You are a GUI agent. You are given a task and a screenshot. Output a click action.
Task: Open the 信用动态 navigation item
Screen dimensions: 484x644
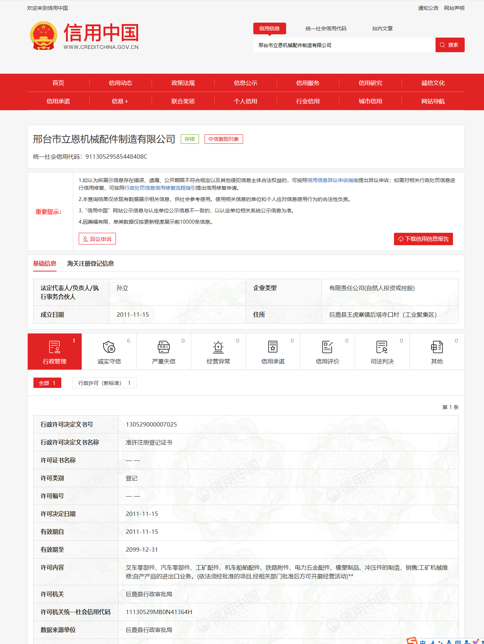pyautogui.click(x=121, y=83)
